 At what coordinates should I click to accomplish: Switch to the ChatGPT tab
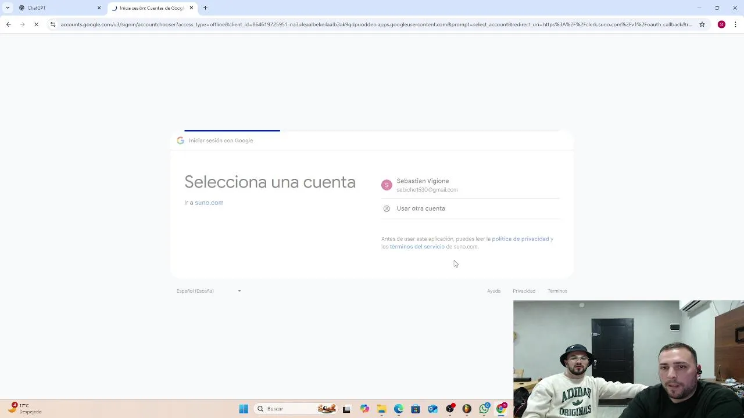(59, 8)
